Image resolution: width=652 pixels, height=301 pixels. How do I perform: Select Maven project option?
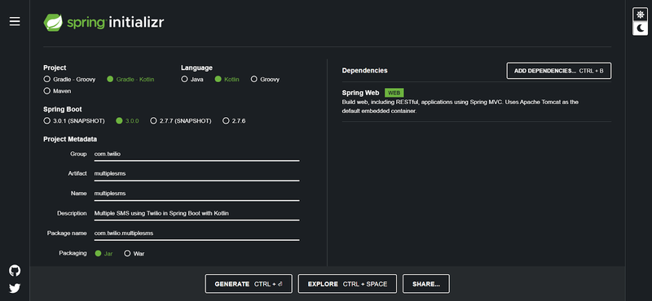57,91
